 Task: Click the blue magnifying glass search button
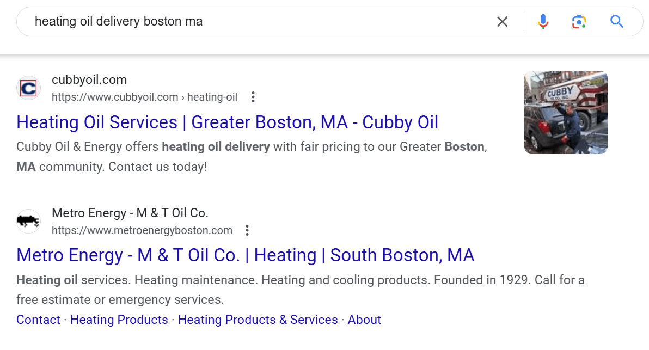[616, 22]
